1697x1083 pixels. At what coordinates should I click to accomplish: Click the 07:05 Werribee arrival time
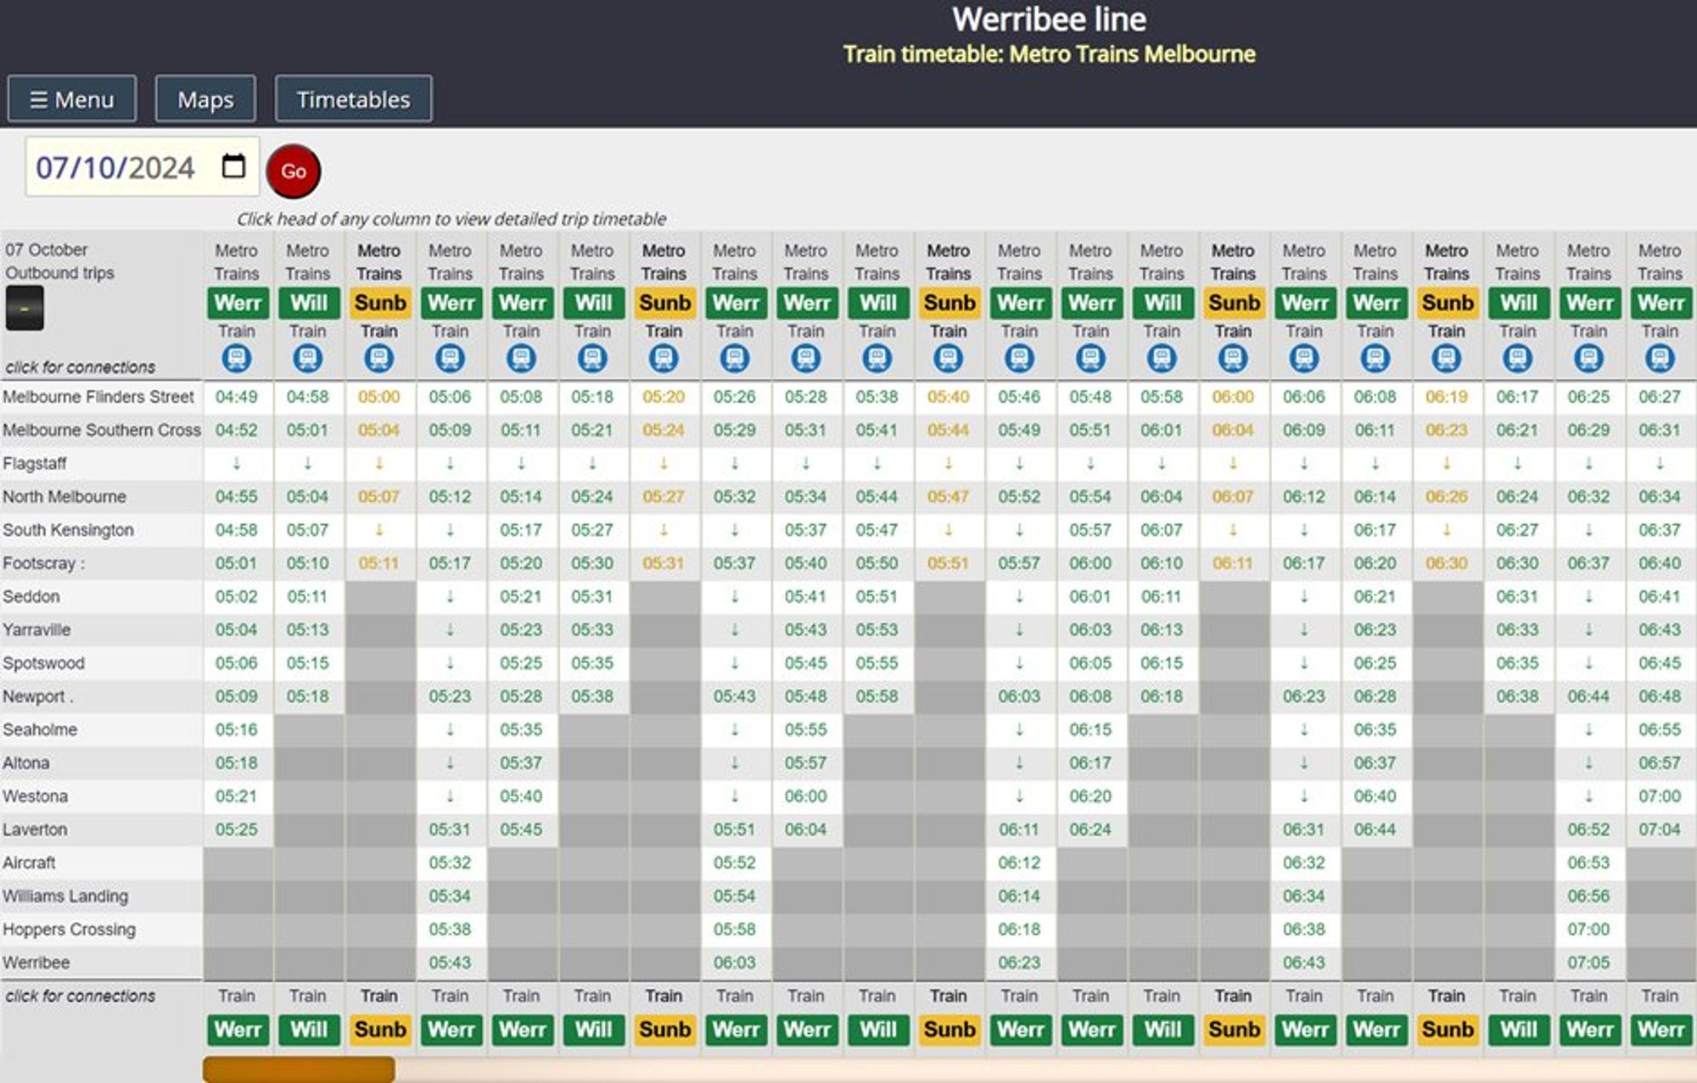click(1588, 963)
